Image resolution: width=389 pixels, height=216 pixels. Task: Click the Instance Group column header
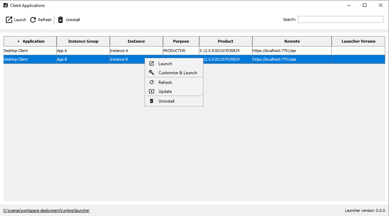pos(83,41)
